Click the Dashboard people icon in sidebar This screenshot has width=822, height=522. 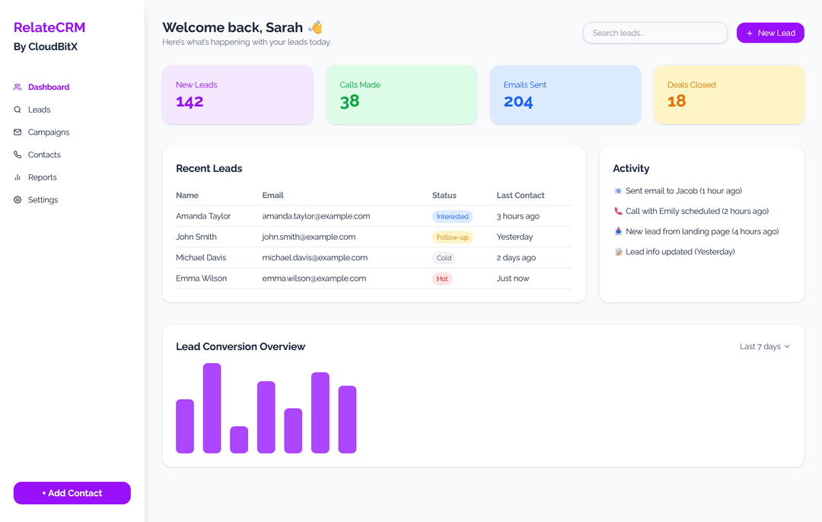(18, 87)
